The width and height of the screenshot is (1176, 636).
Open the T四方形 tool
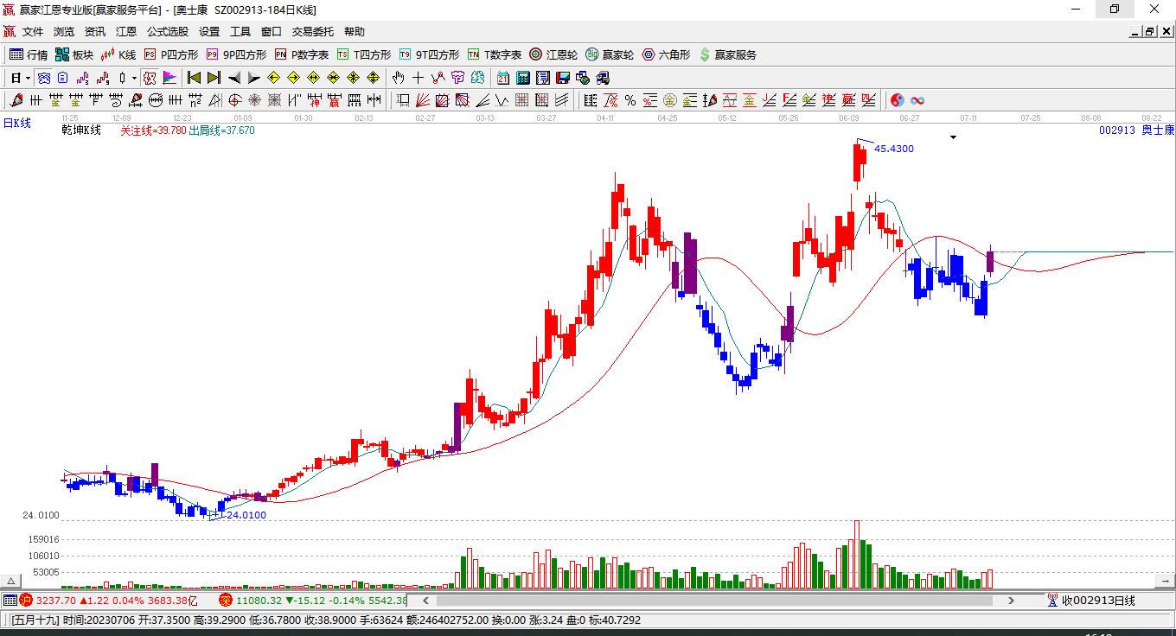pyautogui.click(x=364, y=54)
